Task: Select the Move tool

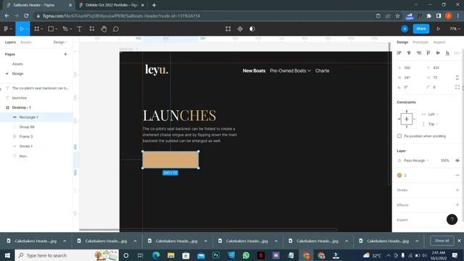Action: (x=21, y=29)
